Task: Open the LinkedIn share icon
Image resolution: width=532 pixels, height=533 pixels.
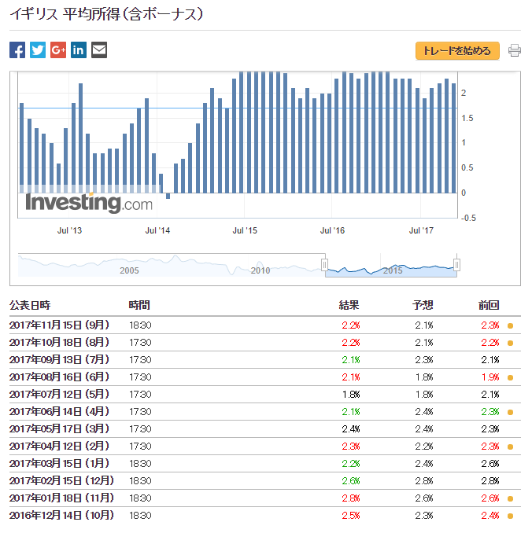Action: 79,50
